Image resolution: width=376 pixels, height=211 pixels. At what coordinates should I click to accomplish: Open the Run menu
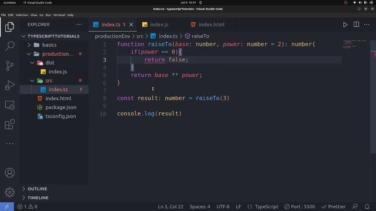48,15
